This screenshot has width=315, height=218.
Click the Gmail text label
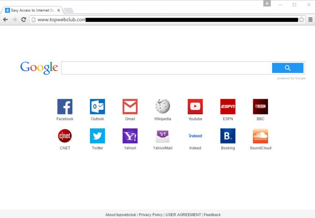coord(130,119)
